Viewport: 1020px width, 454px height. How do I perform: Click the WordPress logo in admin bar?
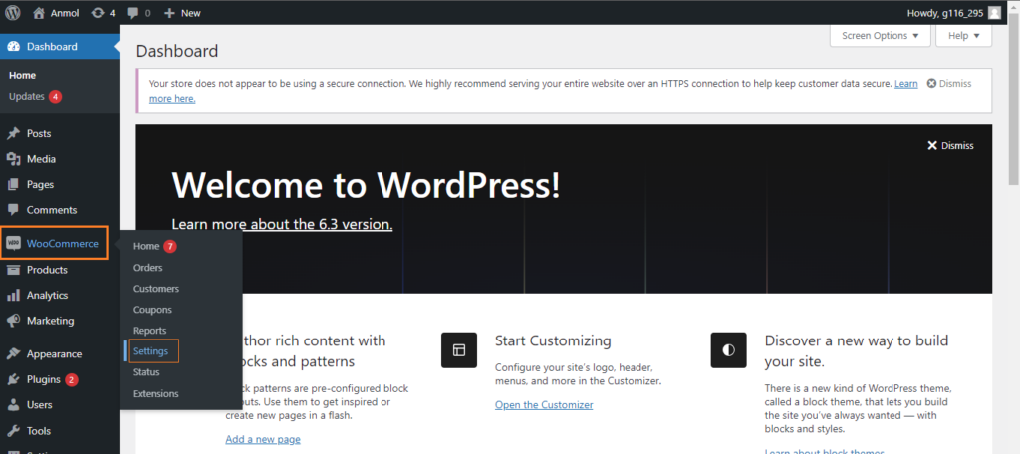pos(12,12)
